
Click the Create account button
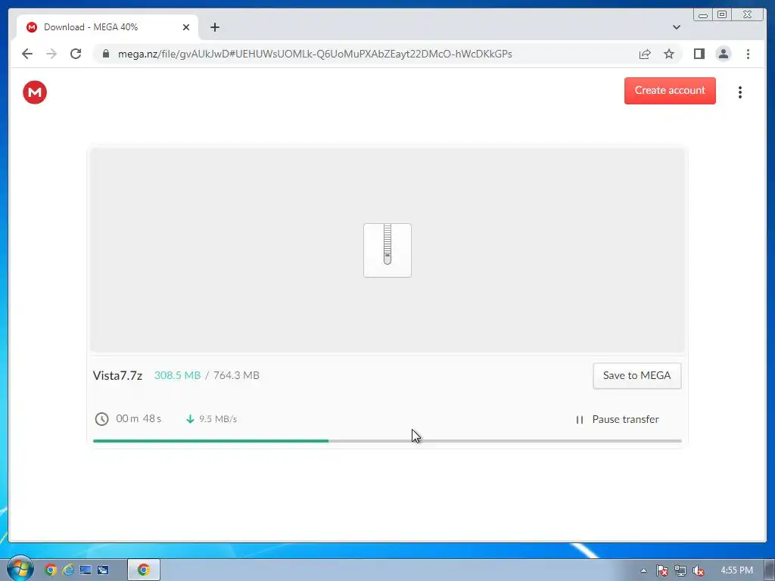[x=670, y=91]
